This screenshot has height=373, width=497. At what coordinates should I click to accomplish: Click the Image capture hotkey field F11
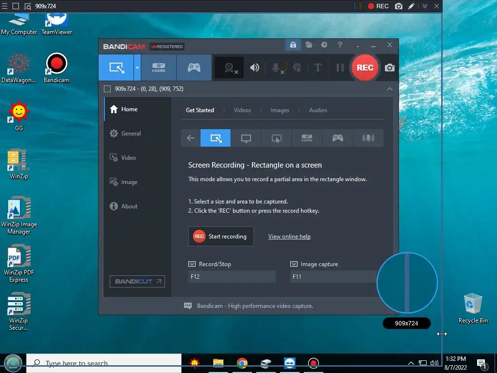click(x=334, y=276)
